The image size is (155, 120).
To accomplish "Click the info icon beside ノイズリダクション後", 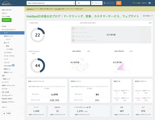I will click(x=90, y=107).
